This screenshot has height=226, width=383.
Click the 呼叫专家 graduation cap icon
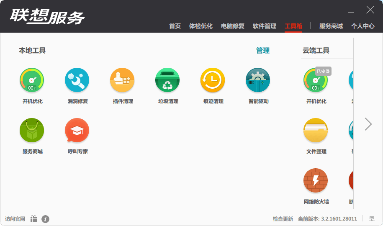tap(77, 130)
